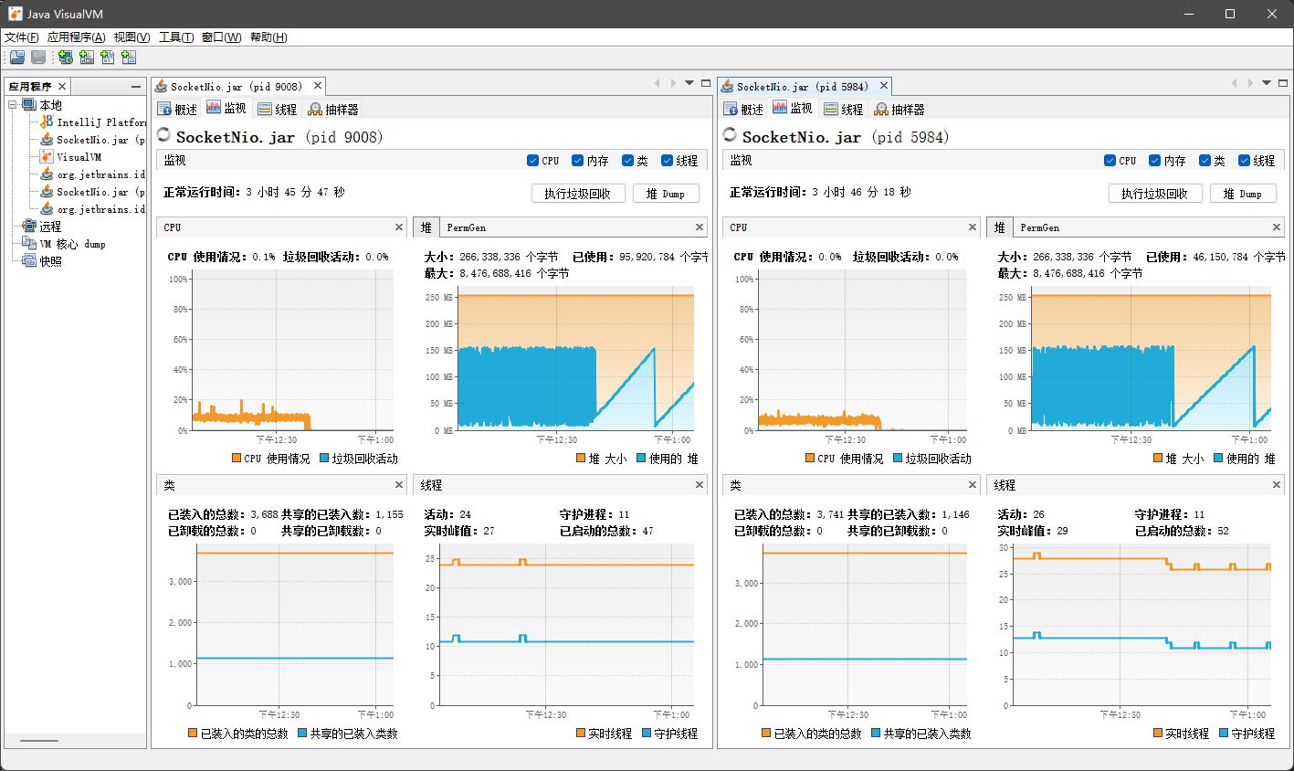The width and height of the screenshot is (1294, 771).
Task: Open document list dropdown in pid 9008 pane
Action: pyautogui.click(x=689, y=83)
